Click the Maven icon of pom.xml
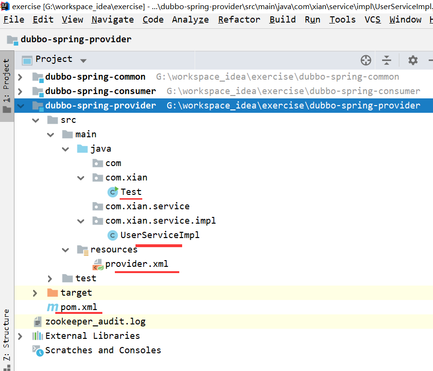 (52, 307)
